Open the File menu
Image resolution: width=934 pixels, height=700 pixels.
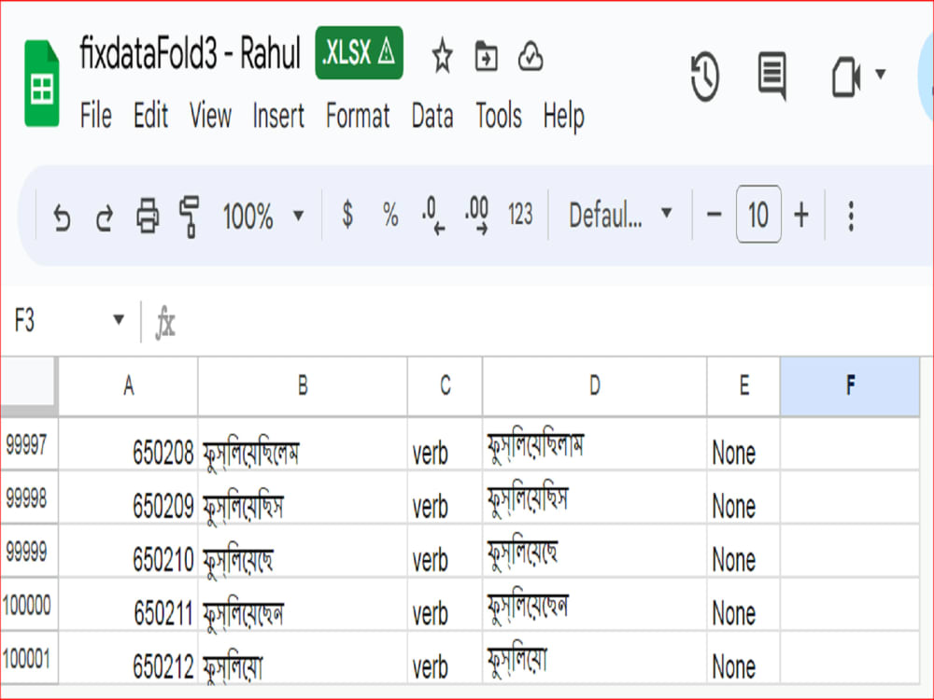click(x=96, y=115)
